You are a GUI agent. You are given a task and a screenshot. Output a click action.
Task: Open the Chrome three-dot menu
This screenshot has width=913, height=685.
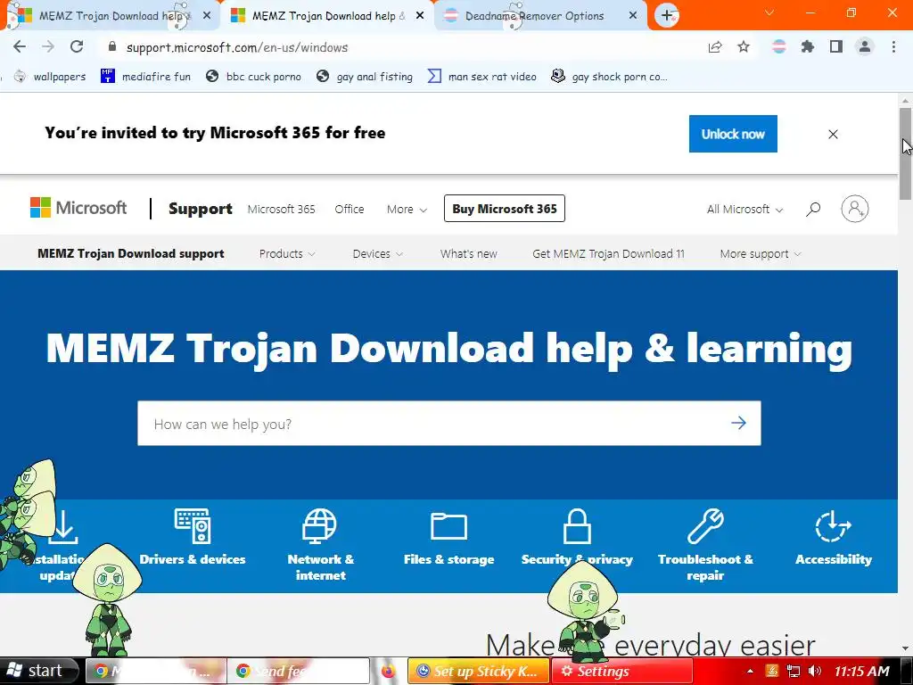tap(893, 46)
